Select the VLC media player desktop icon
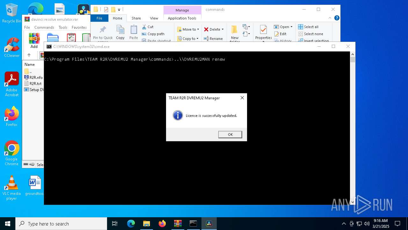This screenshot has width=408, height=230. pos(12,188)
